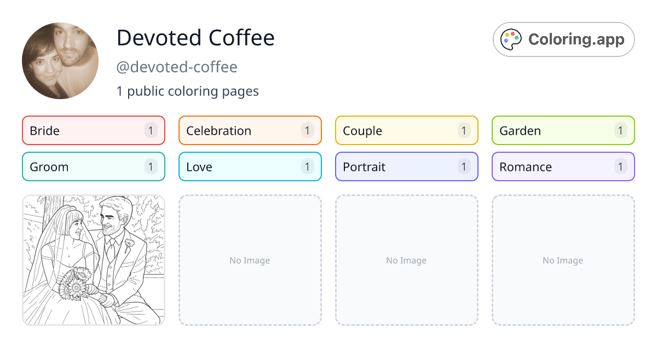This screenshot has width=657, height=345.
Task: Click the count badge on Romance tag
Action: [620, 166]
